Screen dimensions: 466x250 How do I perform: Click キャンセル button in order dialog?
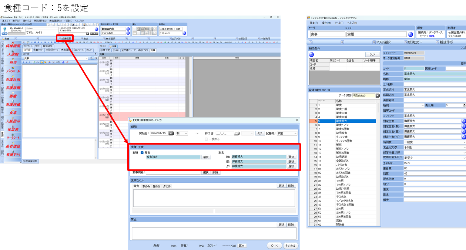(290, 246)
